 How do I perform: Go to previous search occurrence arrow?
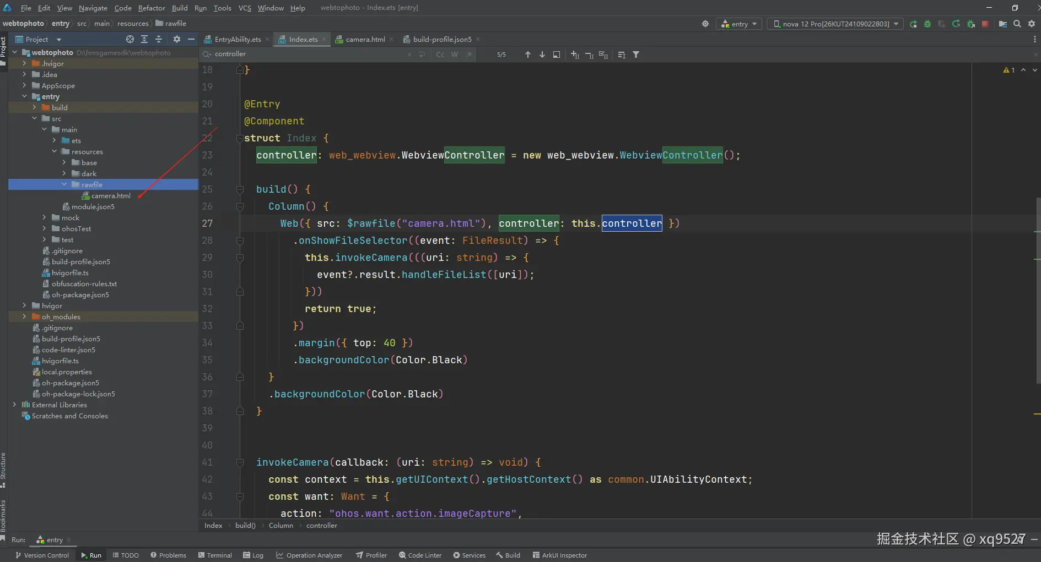pos(528,54)
